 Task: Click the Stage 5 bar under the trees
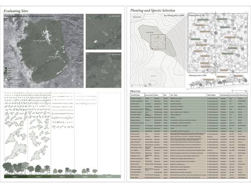pos(109,176)
